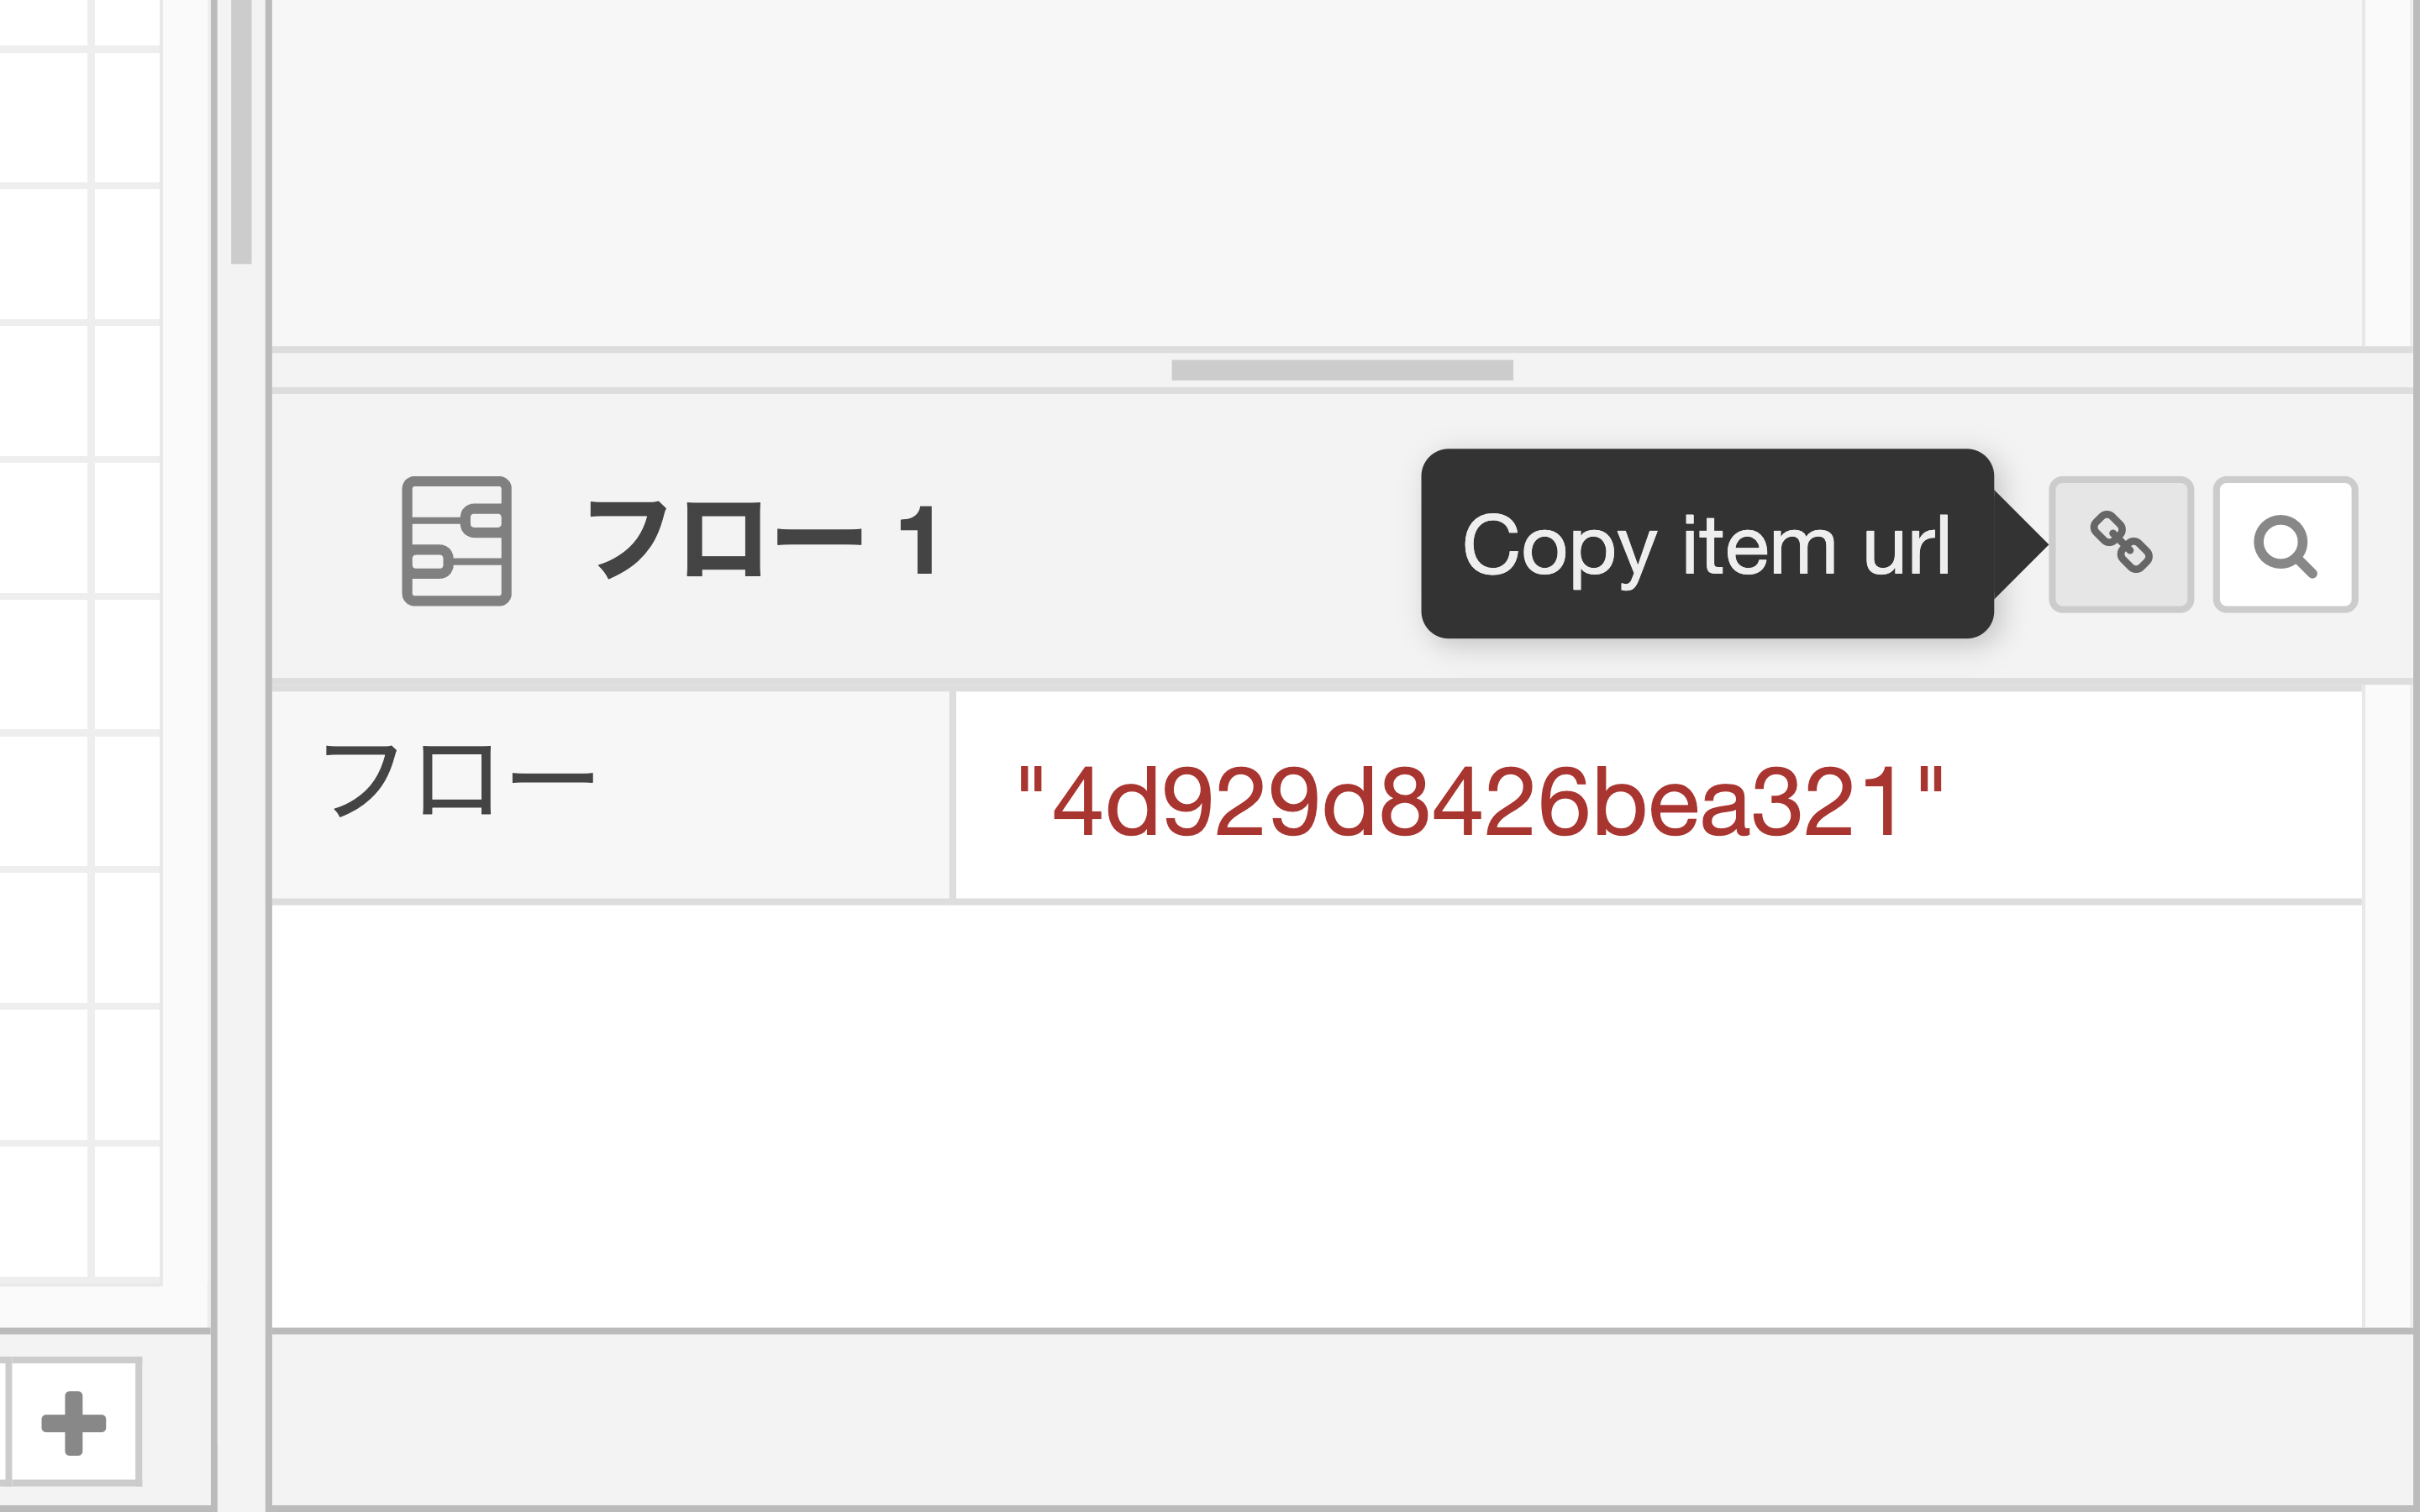The image size is (2420, 1512).
Task: Click the empty upper outline panel
Action: click(1300, 170)
